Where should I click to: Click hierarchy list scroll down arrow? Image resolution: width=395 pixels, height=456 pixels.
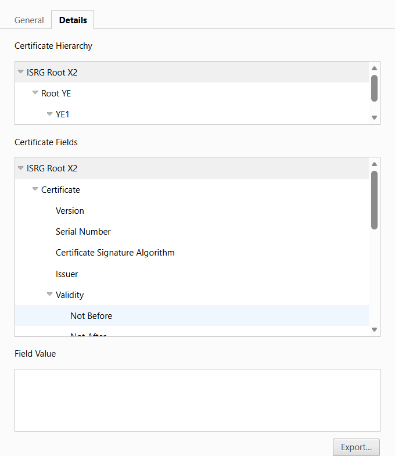374,117
